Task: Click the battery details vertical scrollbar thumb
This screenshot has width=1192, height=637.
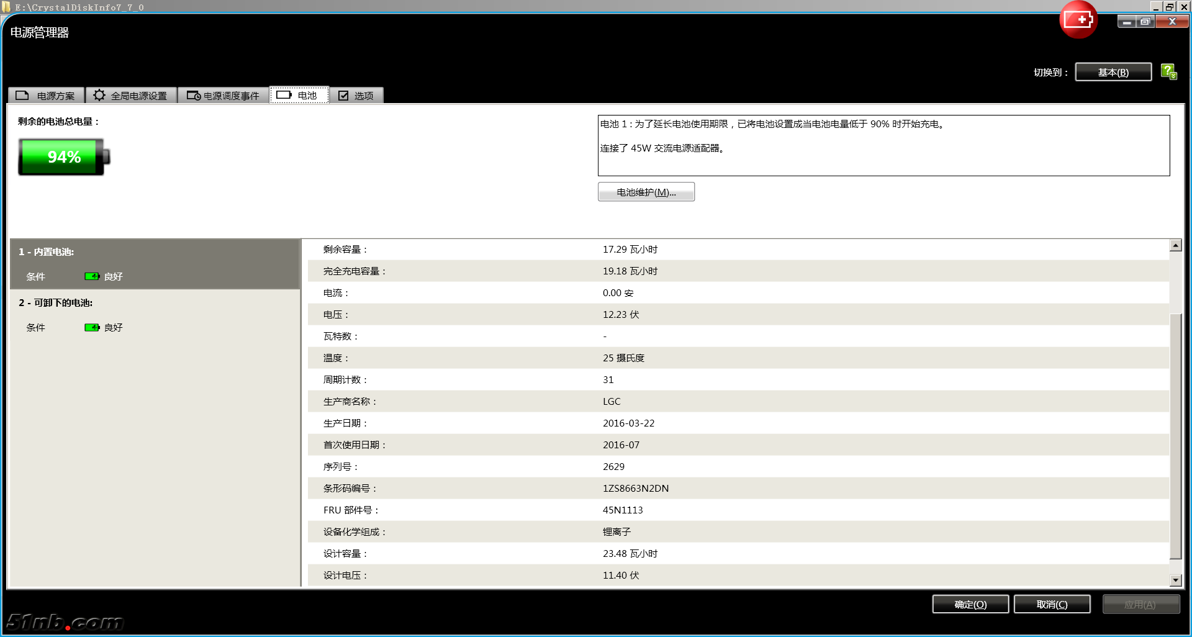Action: point(1175,435)
